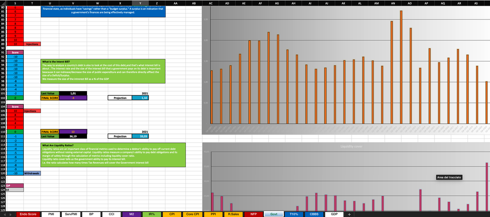Select the FINAL SCORE label in row 110

pyautogui.click(x=50, y=132)
